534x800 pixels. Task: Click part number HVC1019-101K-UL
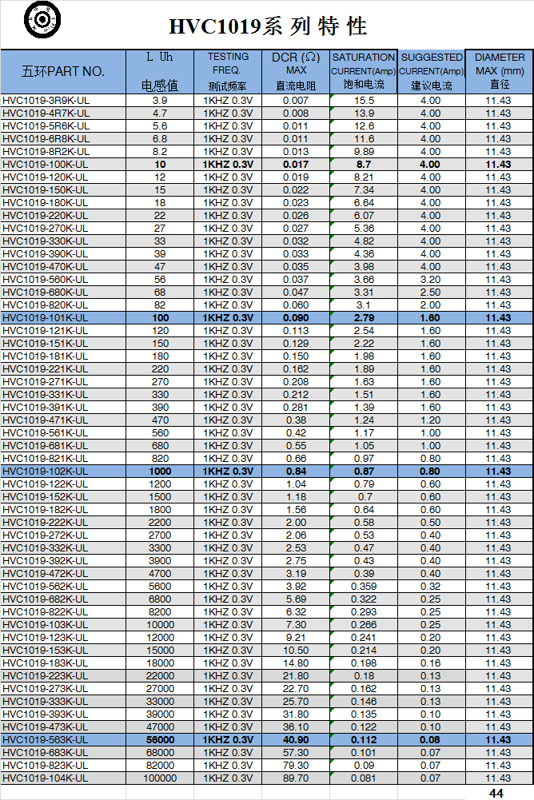[x=46, y=318]
